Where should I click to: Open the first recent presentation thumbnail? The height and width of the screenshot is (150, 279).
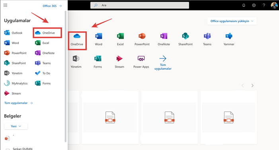[110, 117]
